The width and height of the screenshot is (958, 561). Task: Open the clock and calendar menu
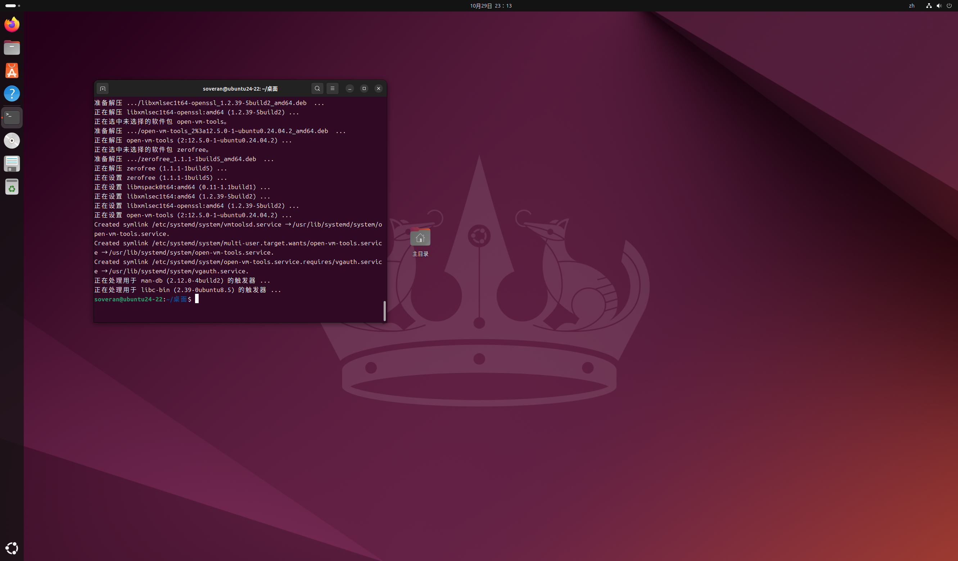click(491, 6)
